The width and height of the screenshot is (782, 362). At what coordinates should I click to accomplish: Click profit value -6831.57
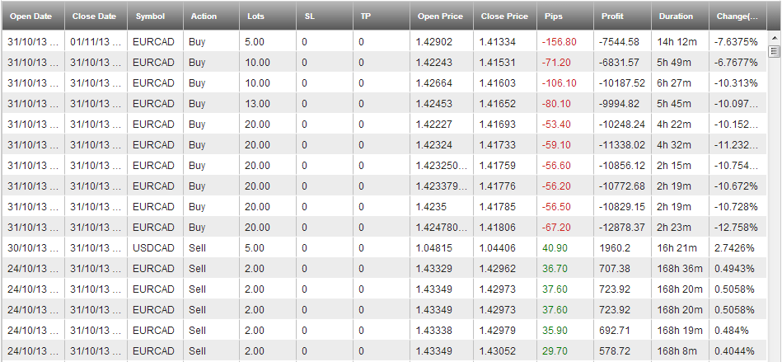[x=620, y=63]
